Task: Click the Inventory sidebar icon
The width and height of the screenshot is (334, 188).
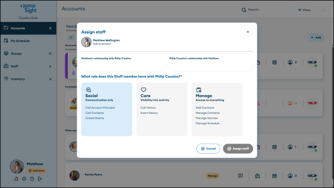Action: point(6,79)
